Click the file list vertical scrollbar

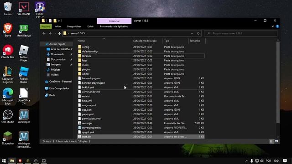(x=278, y=82)
